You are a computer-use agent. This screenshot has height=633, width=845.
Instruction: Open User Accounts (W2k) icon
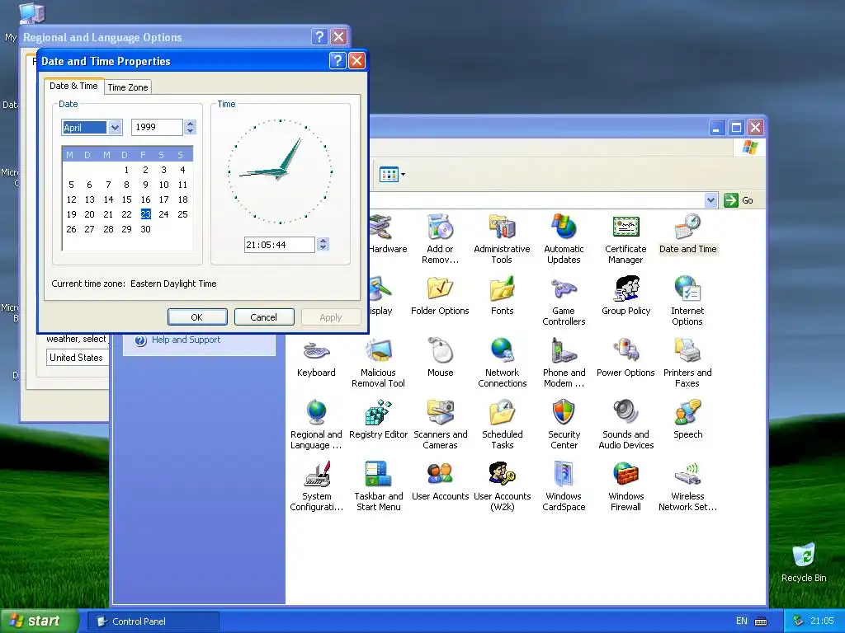tap(503, 486)
